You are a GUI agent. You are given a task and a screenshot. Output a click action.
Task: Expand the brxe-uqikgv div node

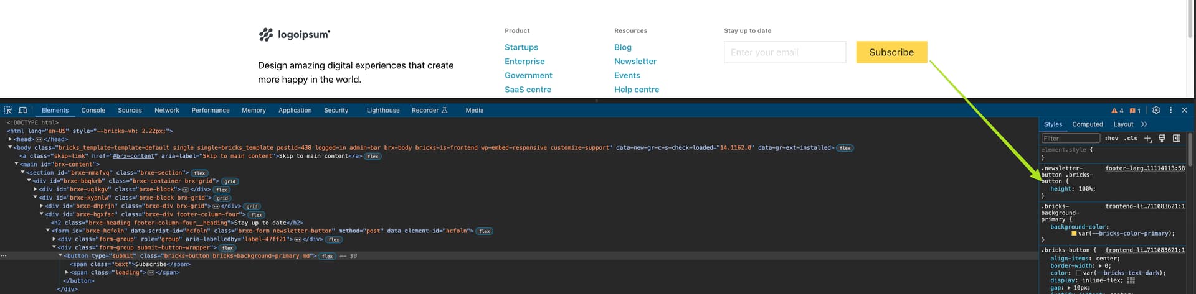pos(36,190)
